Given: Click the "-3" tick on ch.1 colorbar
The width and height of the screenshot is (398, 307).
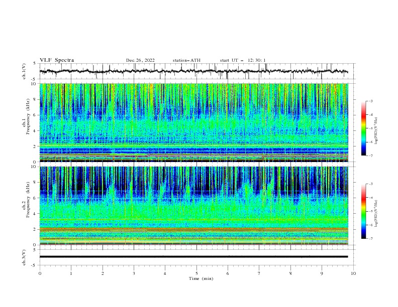Looking at the screenshot, I should [x=370, y=101].
